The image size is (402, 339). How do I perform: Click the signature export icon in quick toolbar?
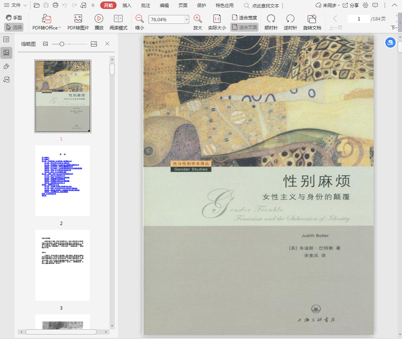point(83,5)
